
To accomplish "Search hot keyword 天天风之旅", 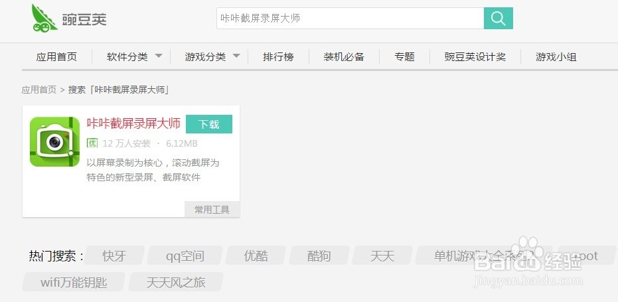I will click(x=176, y=282).
